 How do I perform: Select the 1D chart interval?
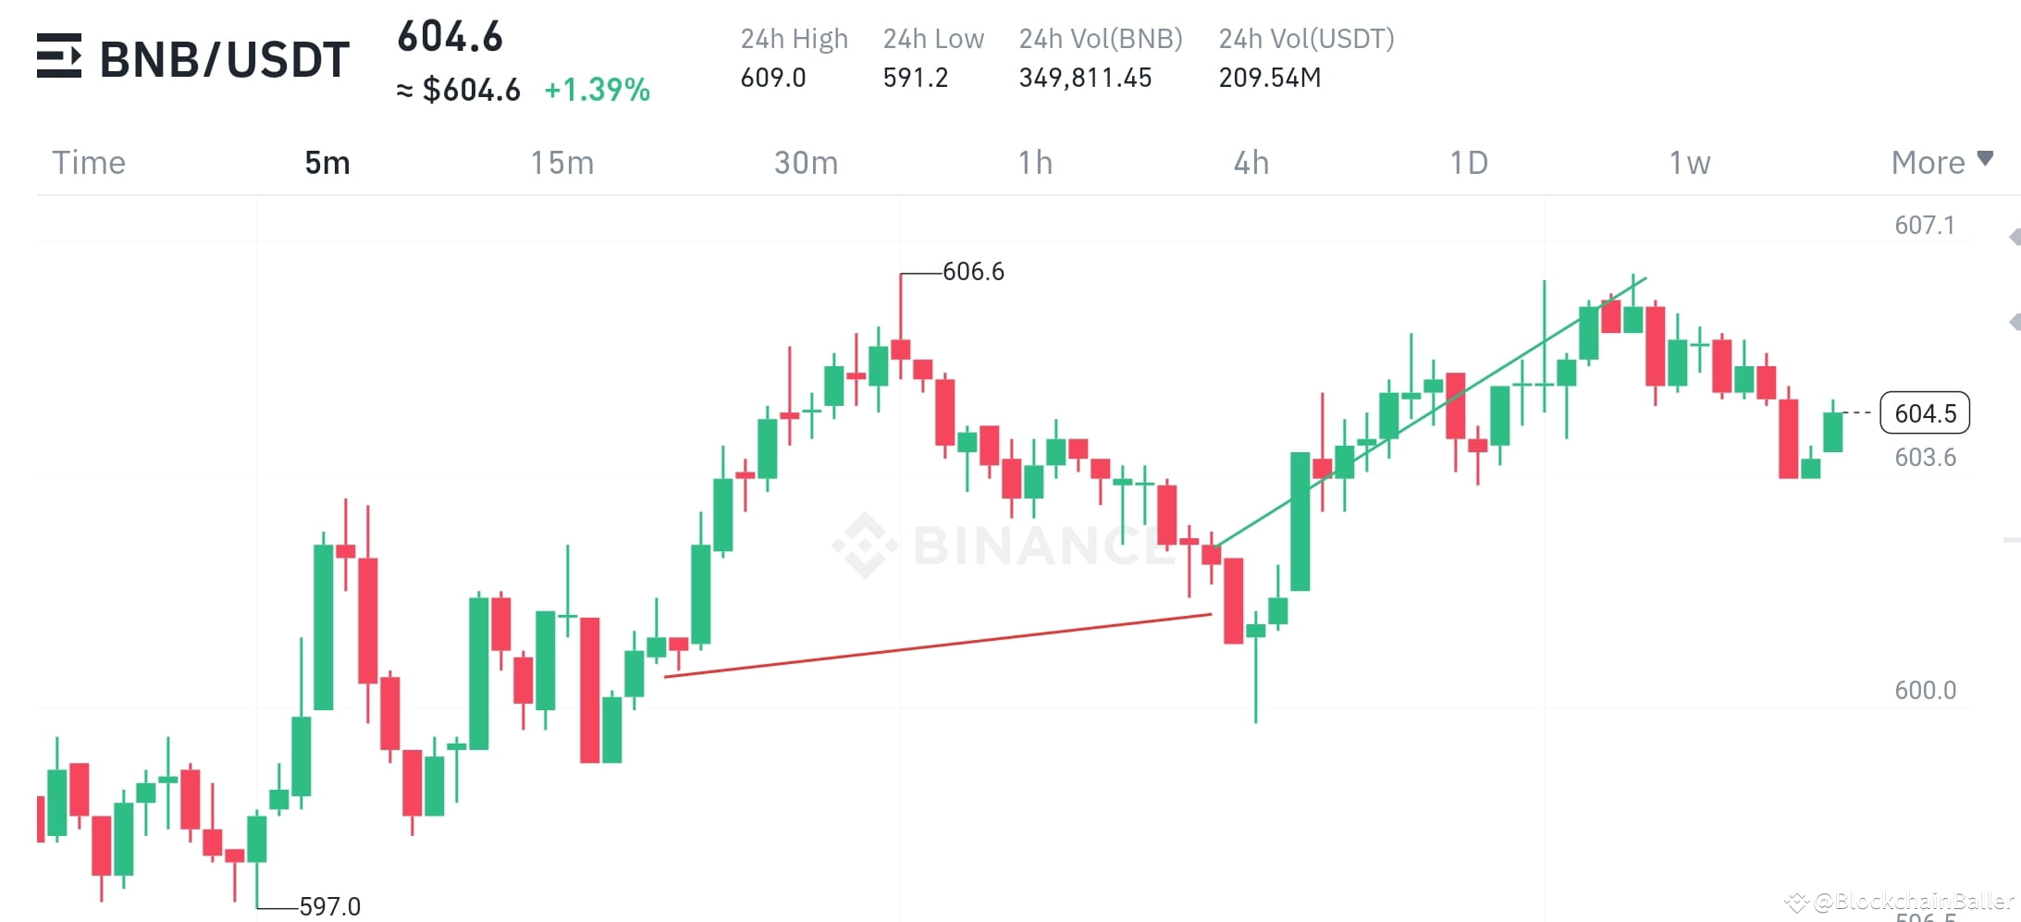[1467, 162]
